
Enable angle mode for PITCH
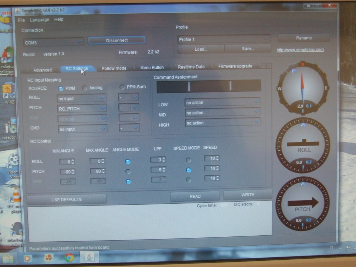click(128, 171)
